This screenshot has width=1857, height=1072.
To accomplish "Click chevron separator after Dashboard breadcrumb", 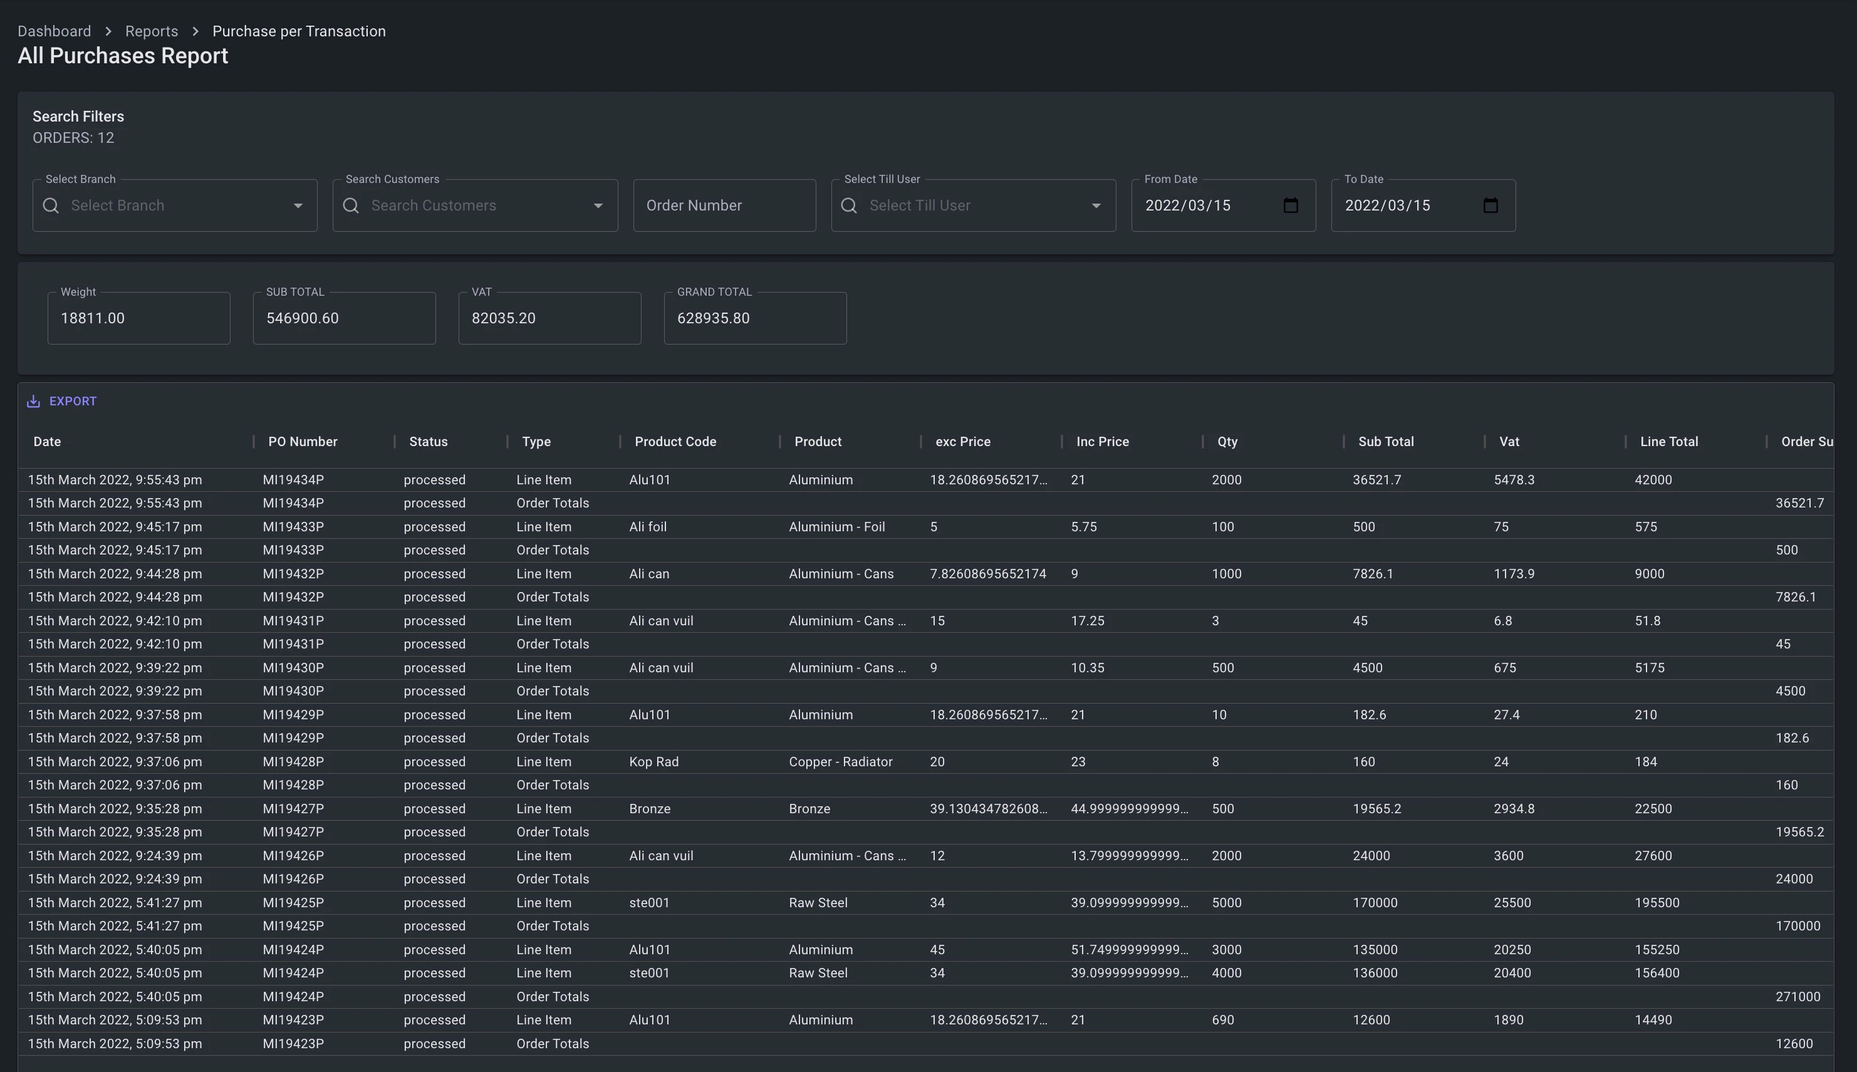I will tap(108, 31).
